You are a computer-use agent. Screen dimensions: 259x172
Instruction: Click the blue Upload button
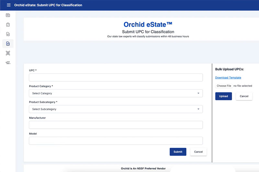223,96
